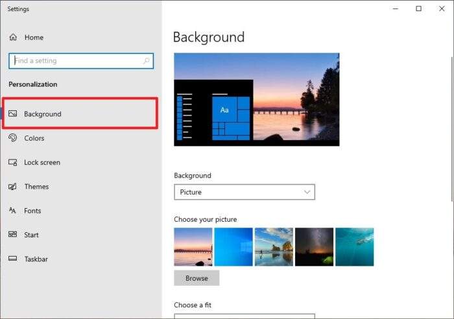Choose the starry night tent picture
This screenshot has width=454, height=319.
314,246
